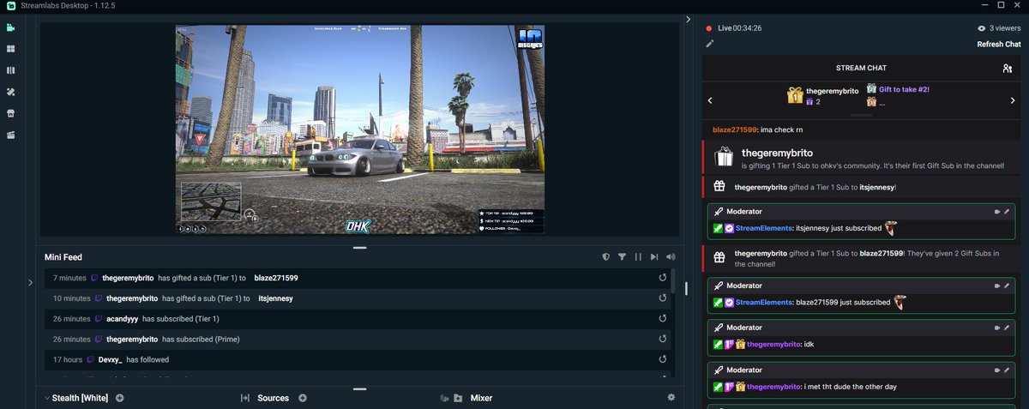Viewport: 1029px width, 409px height.
Task: Click the drag handle under the gift leaderboard
Action: tap(861, 115)
